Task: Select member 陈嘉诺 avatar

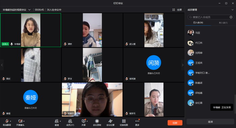Action: point(191,83)
